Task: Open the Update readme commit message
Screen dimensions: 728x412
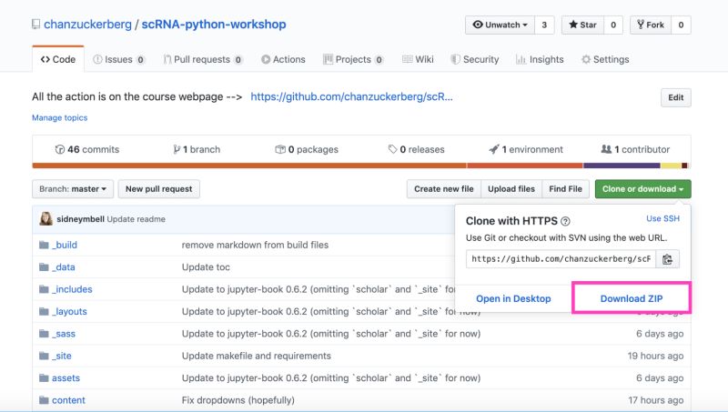Action: (136, 219)
